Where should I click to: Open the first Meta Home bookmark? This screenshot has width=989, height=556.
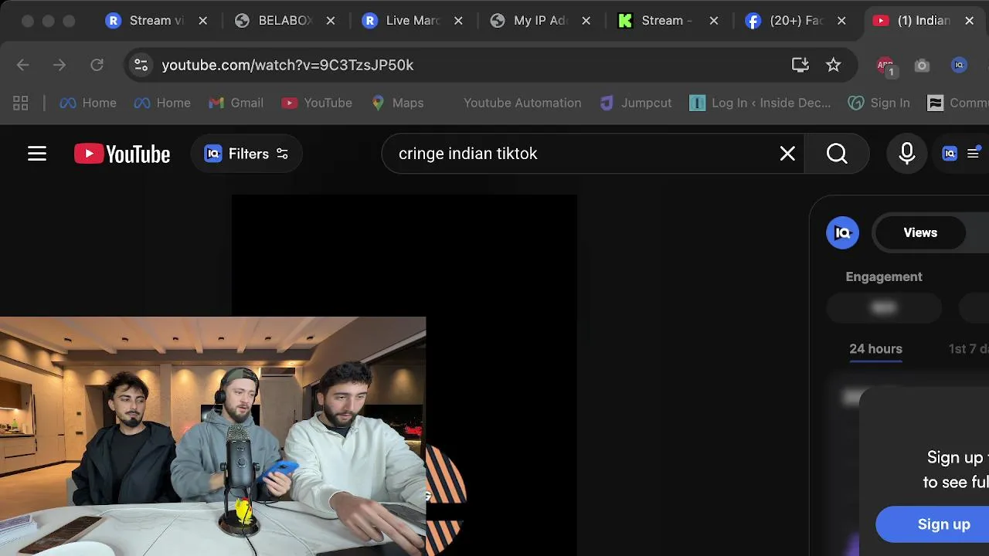click(88, 103)
